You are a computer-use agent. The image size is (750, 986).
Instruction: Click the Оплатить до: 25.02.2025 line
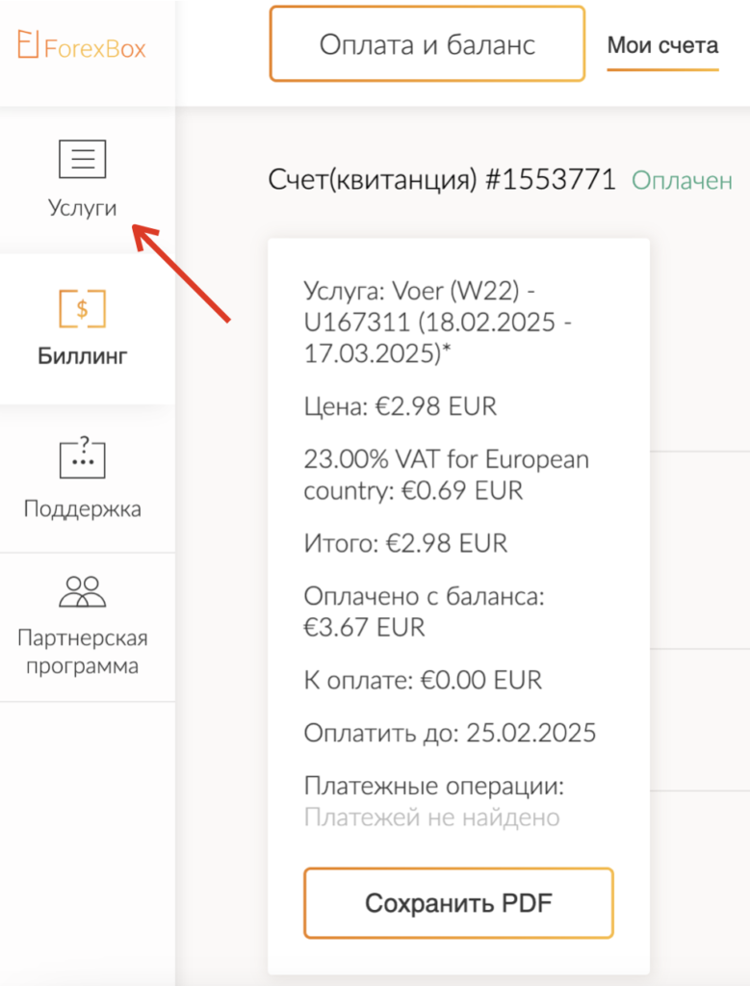[x=450, y=733]
